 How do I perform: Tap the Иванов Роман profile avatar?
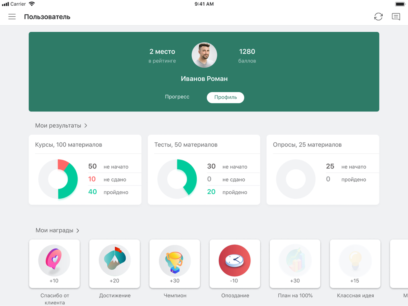204,55
